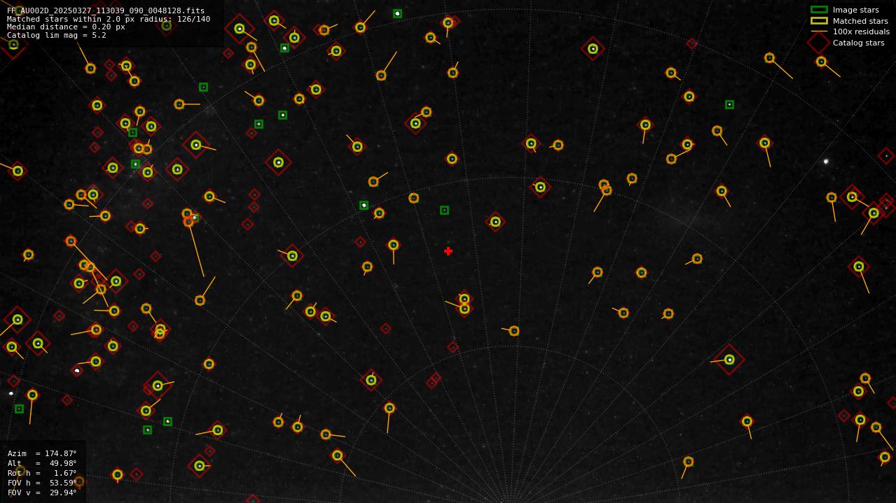
Task: Click the 'Alt = 49.98°' readout
Action: pos(42,463)
